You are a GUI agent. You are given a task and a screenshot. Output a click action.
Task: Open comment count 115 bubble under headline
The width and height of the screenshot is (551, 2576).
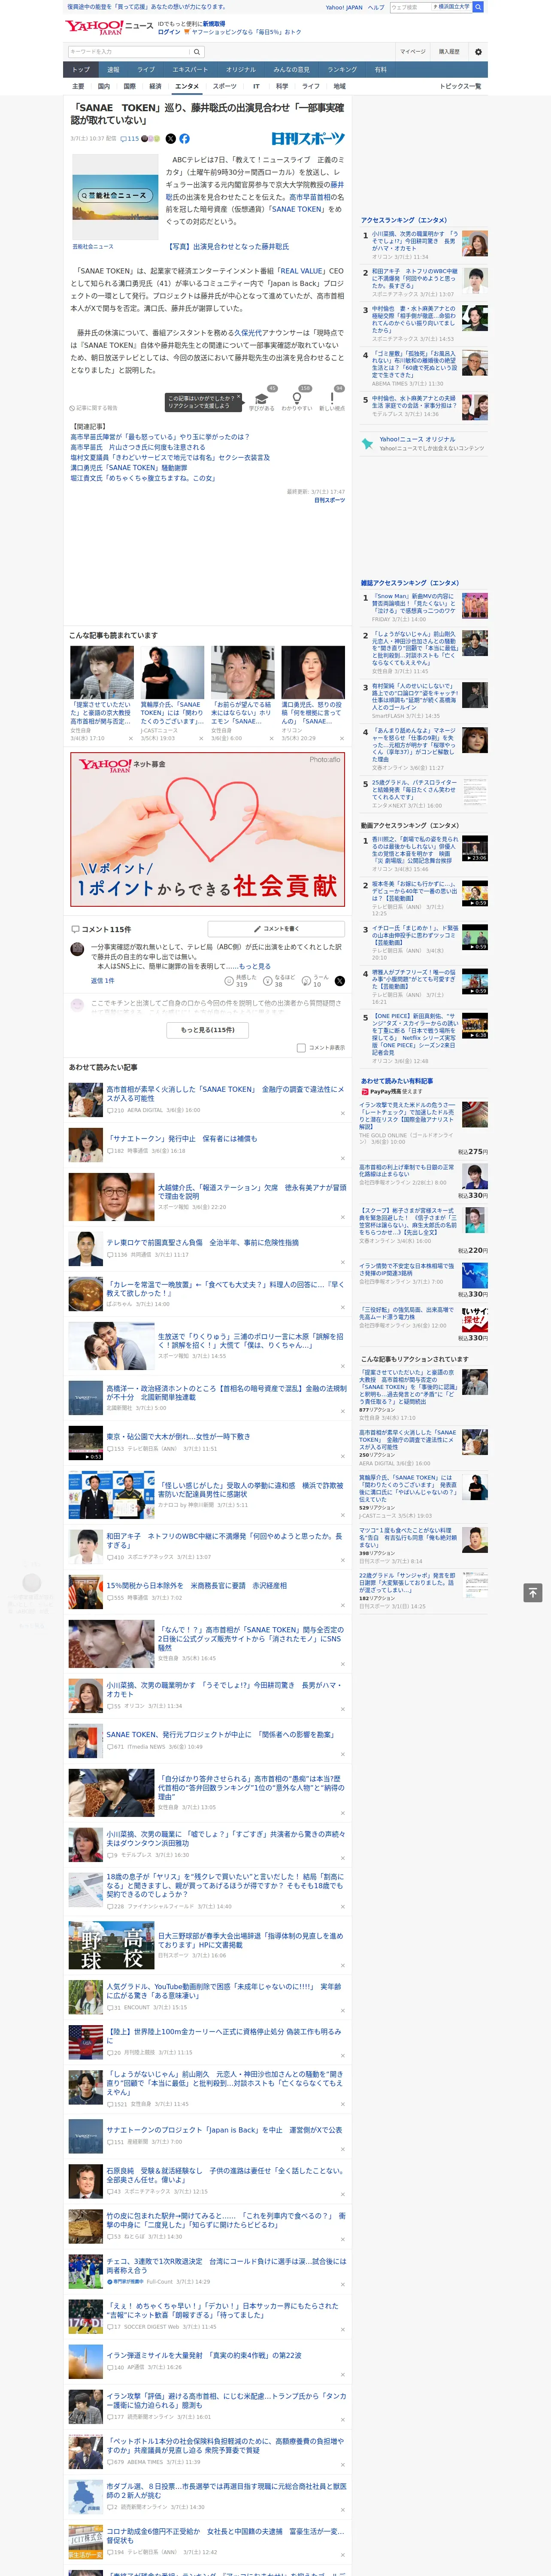tap(130, 139)
